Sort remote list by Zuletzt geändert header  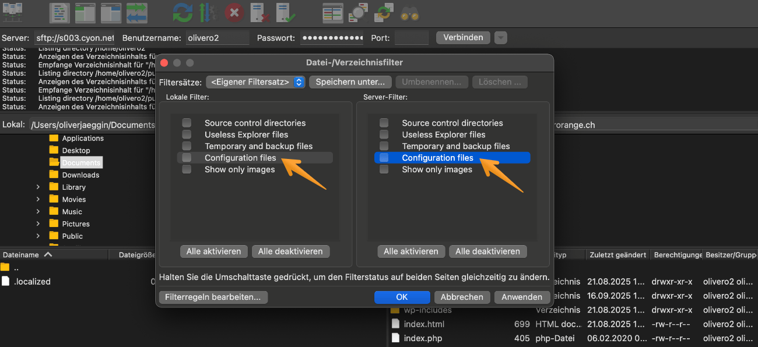(617, 254)
